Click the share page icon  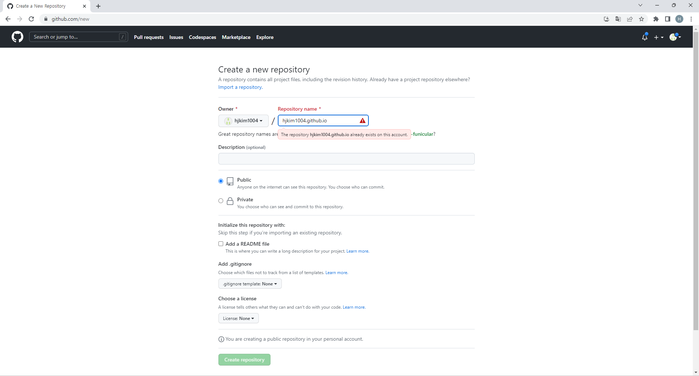(630, 19)
